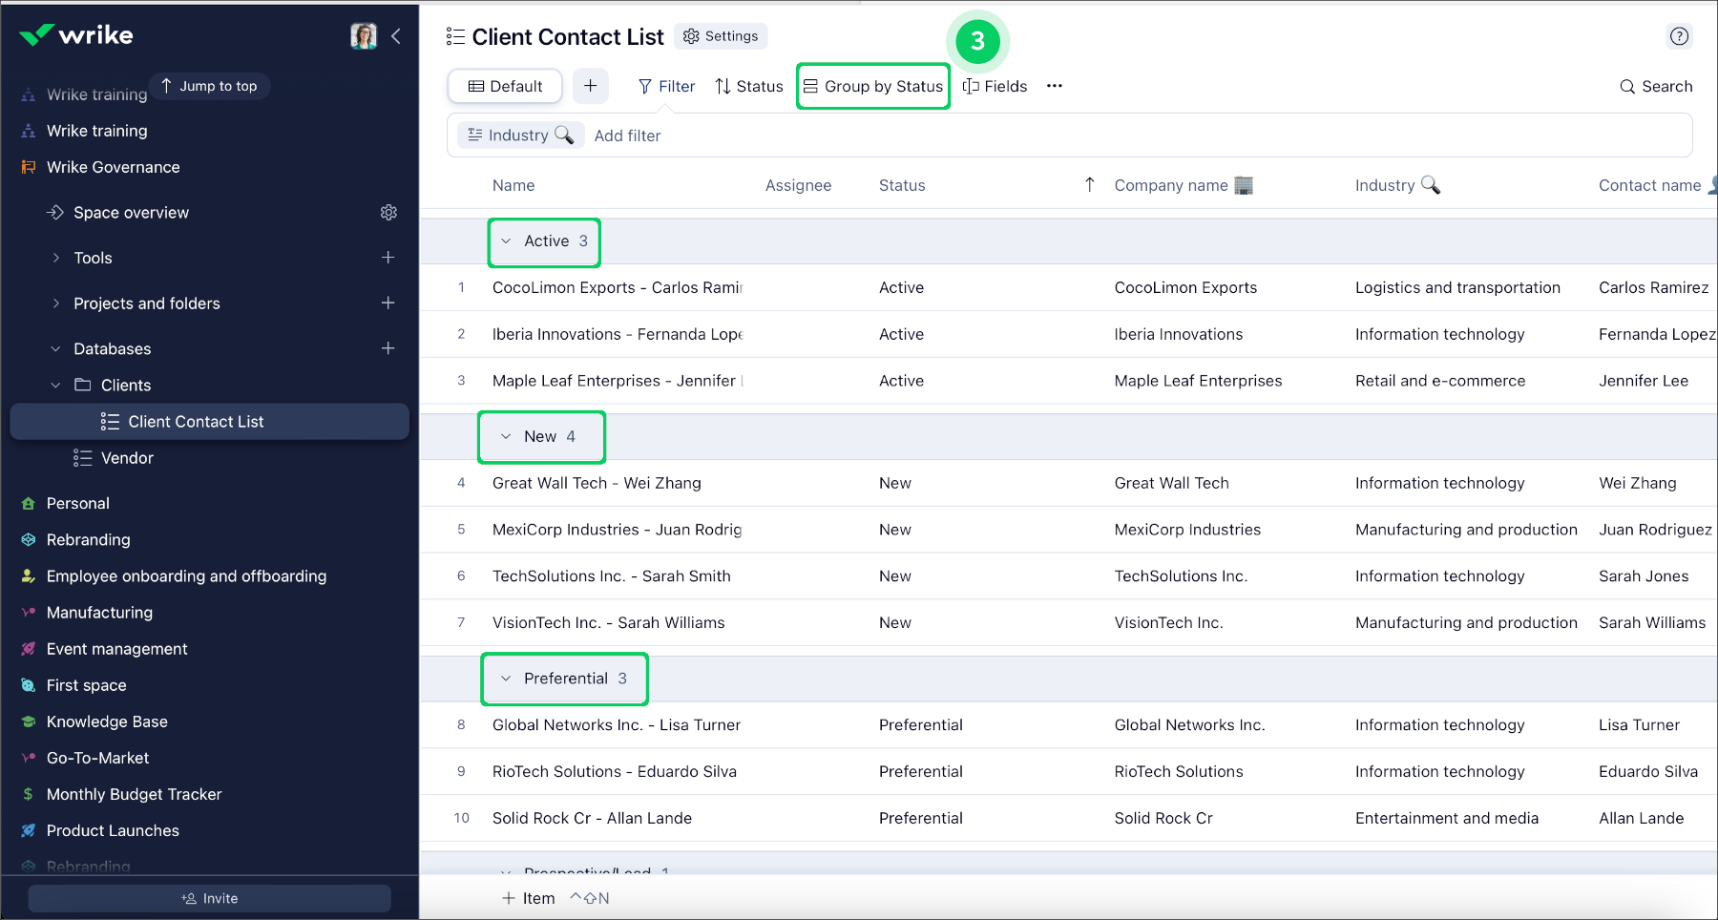This screenshot has width=1718, height=920.
Task: Collapse the New status group
Action: pyautogui.click(x=506, y=436)
